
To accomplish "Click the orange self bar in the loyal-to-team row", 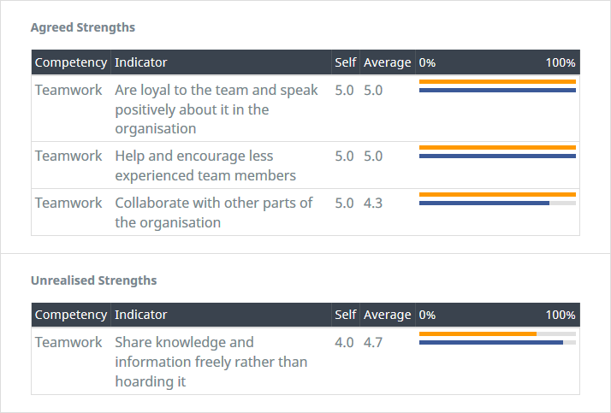I will coord(497,81).
